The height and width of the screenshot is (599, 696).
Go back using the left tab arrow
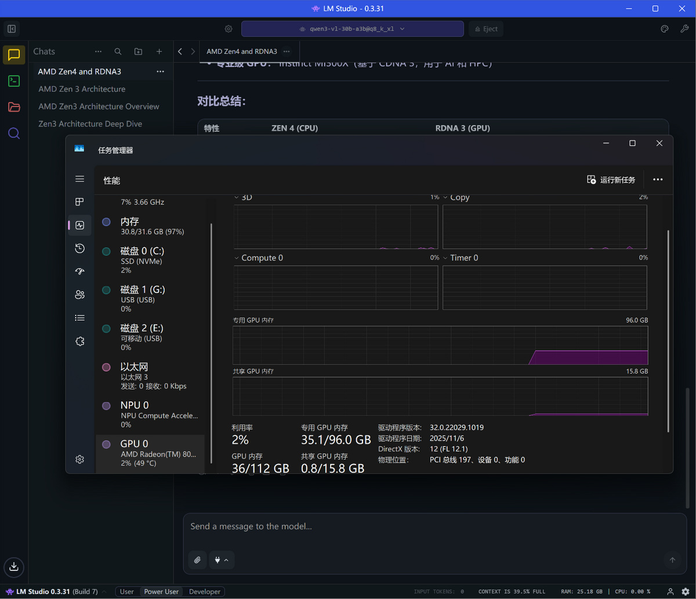[x=180, y=52]
